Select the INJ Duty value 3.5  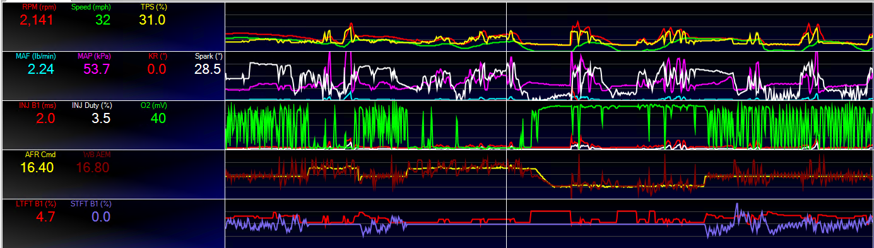tap(101, 119)
